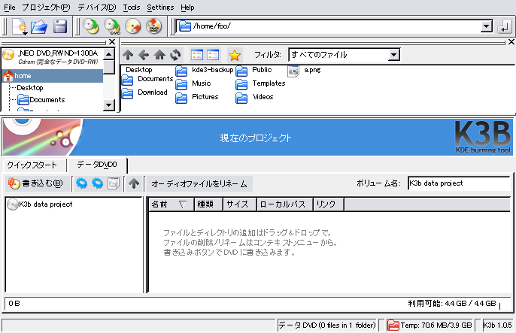Open the フィルタ file type dropdown

(x=393, y=55)
